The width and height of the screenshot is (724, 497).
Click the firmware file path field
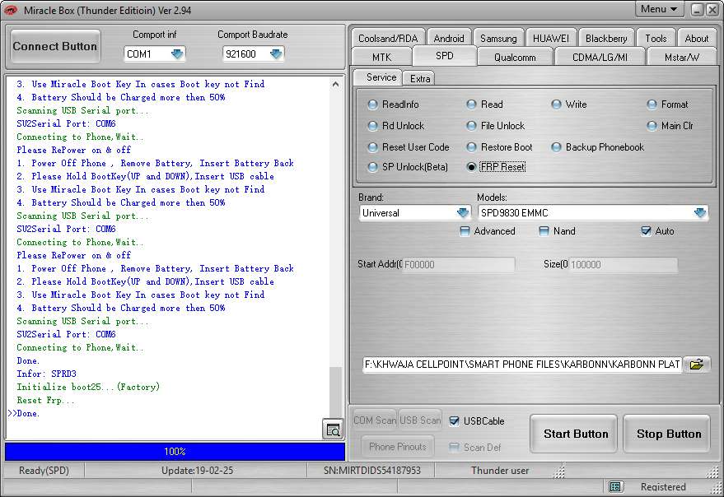[522, 364]
